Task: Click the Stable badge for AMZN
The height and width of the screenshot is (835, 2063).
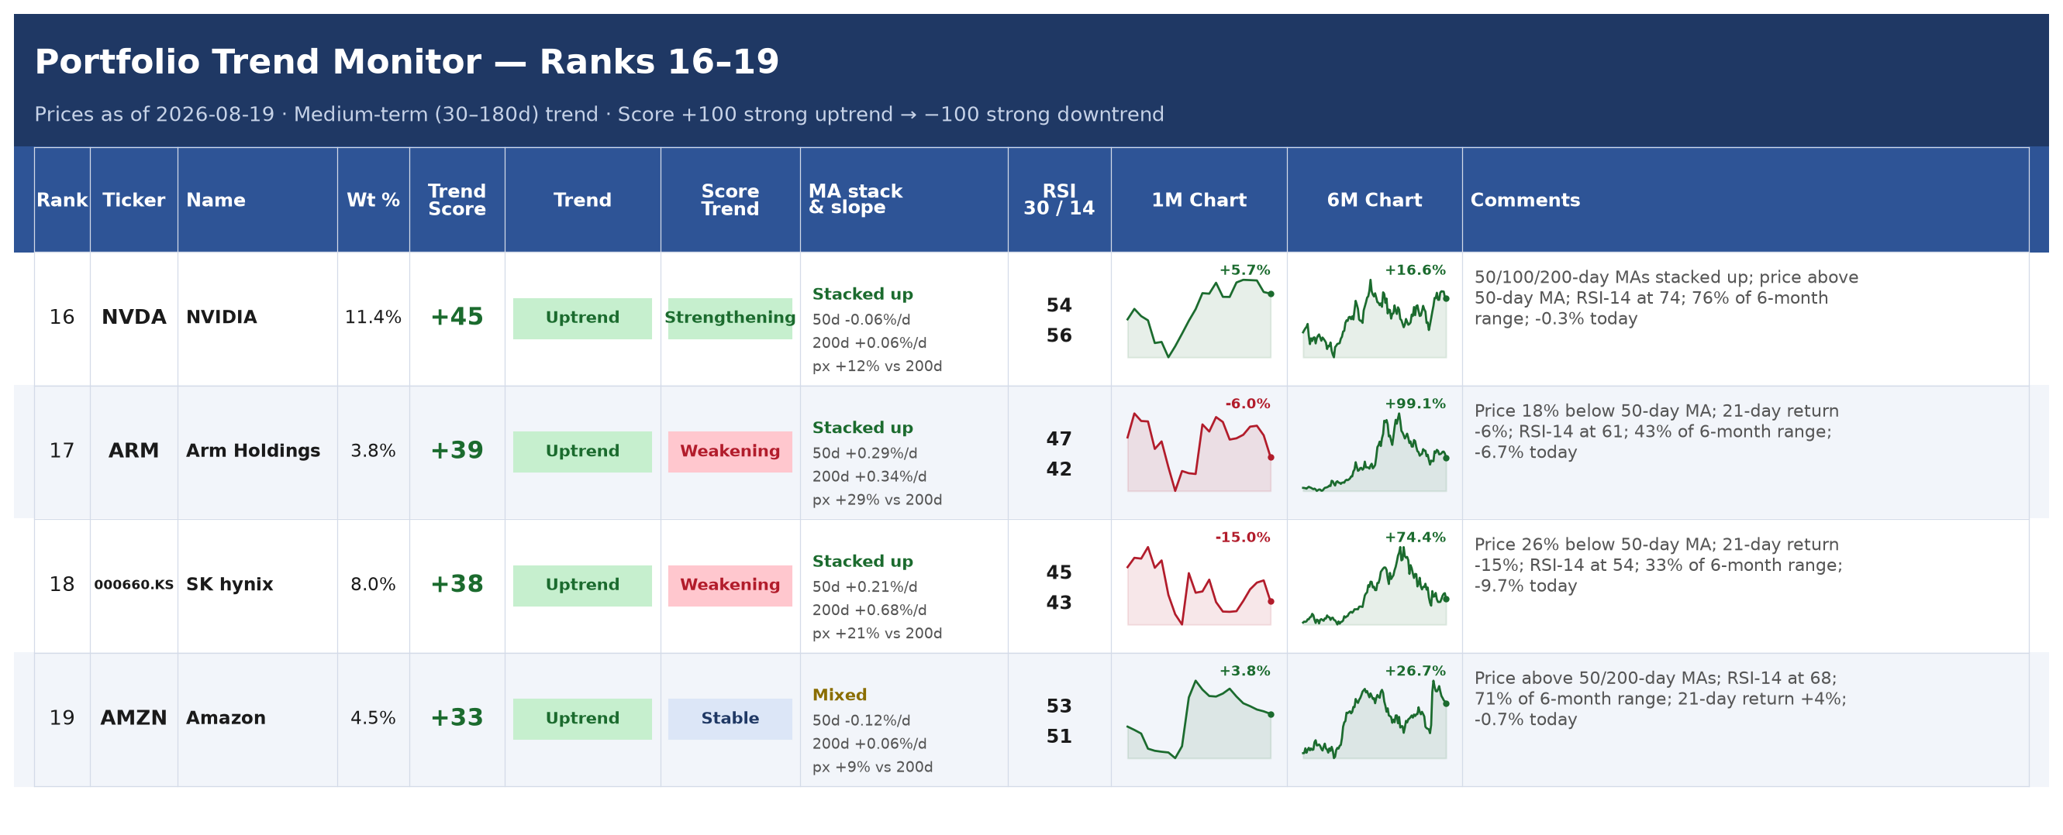Action: 730,719
